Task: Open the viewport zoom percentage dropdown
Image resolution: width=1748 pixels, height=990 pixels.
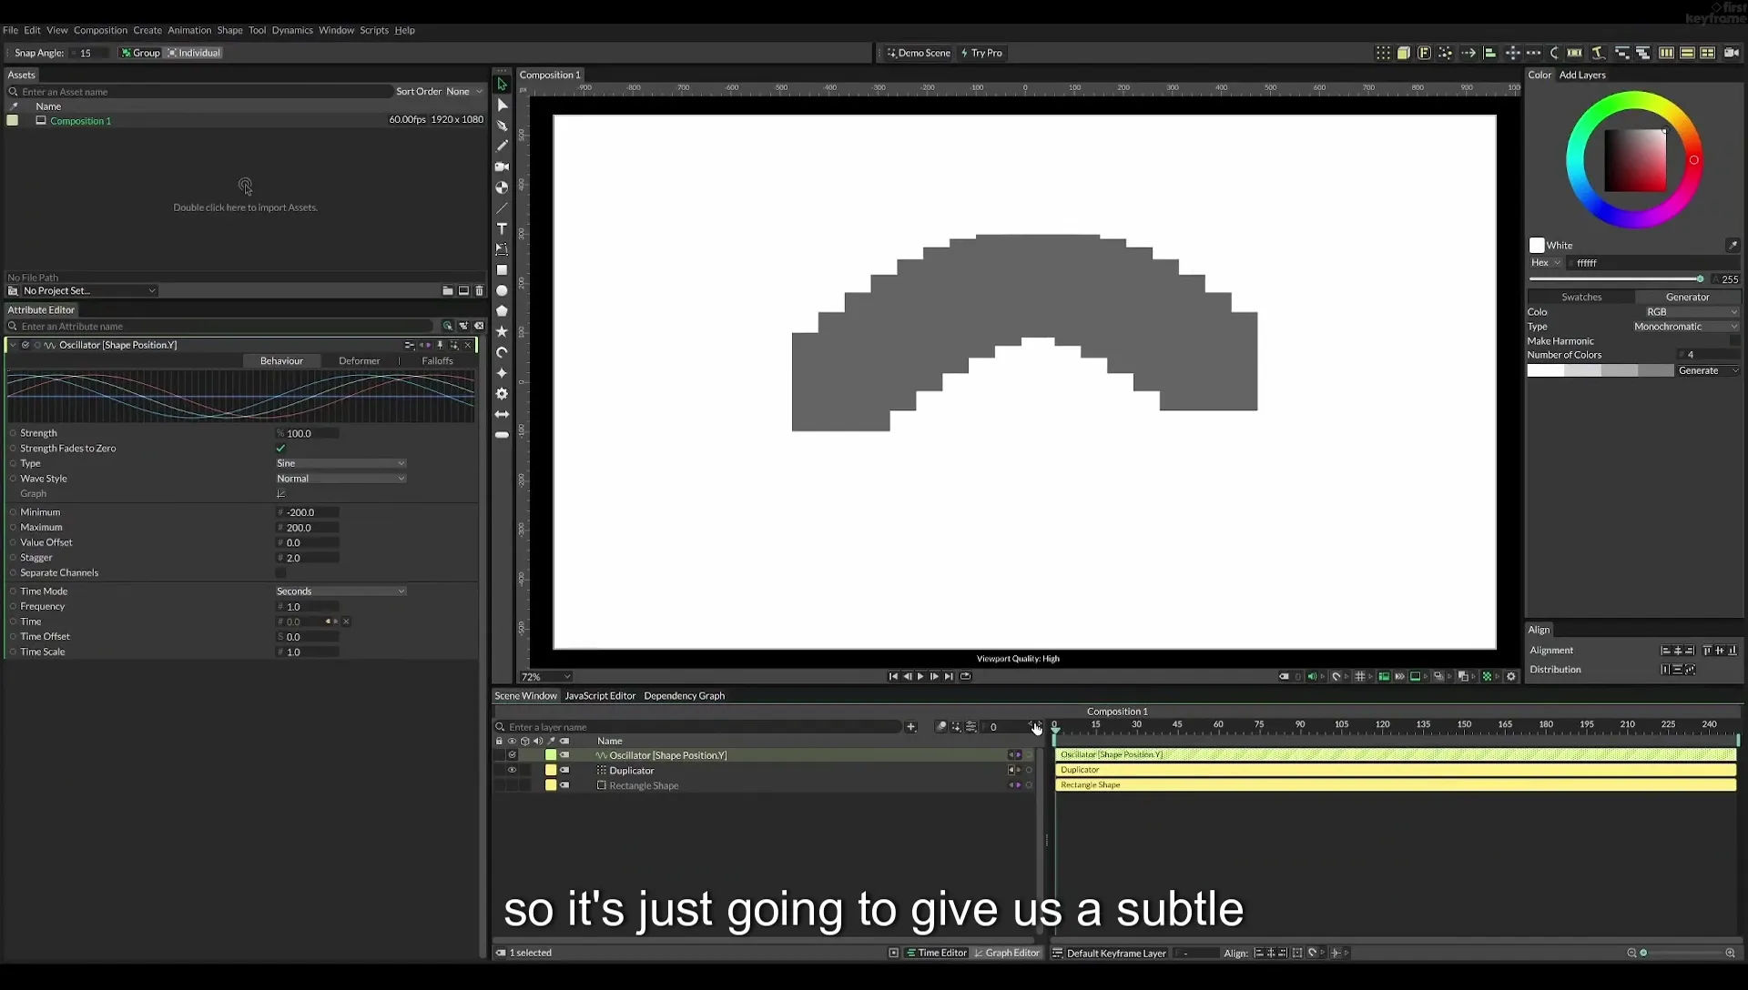Action: [545, 677]
